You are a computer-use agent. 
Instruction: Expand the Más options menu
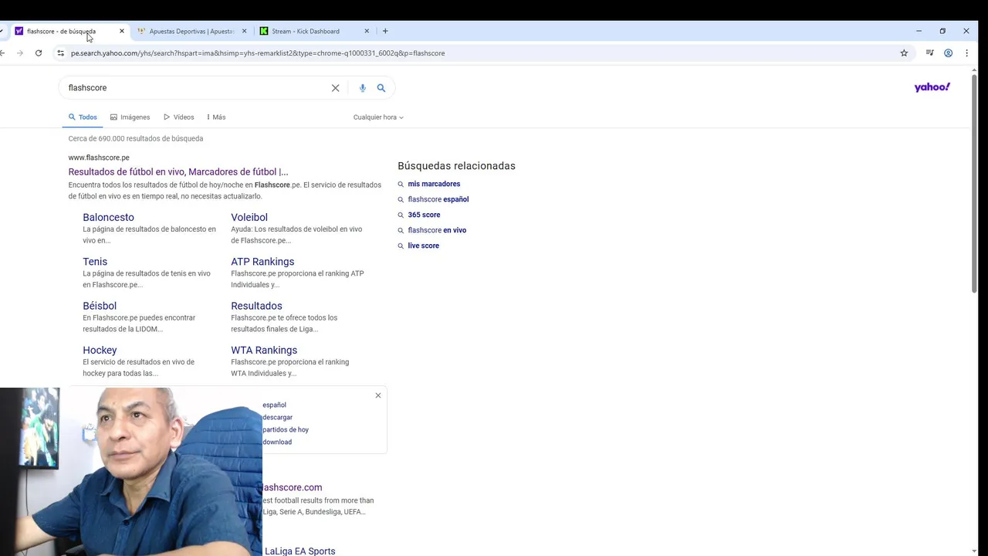[x=216, y=117]
